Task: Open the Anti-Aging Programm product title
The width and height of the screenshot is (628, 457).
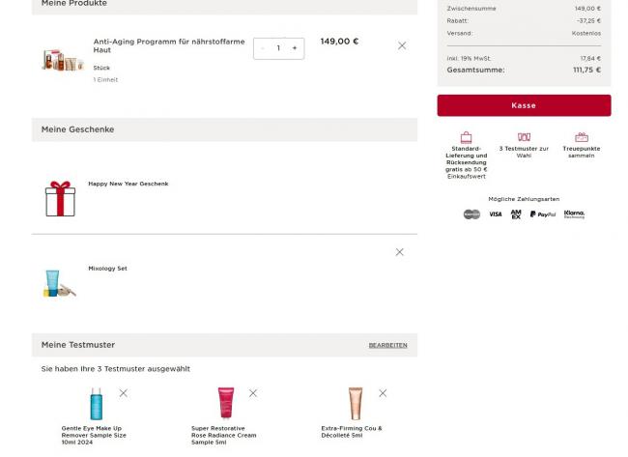Action: point(169,45)
